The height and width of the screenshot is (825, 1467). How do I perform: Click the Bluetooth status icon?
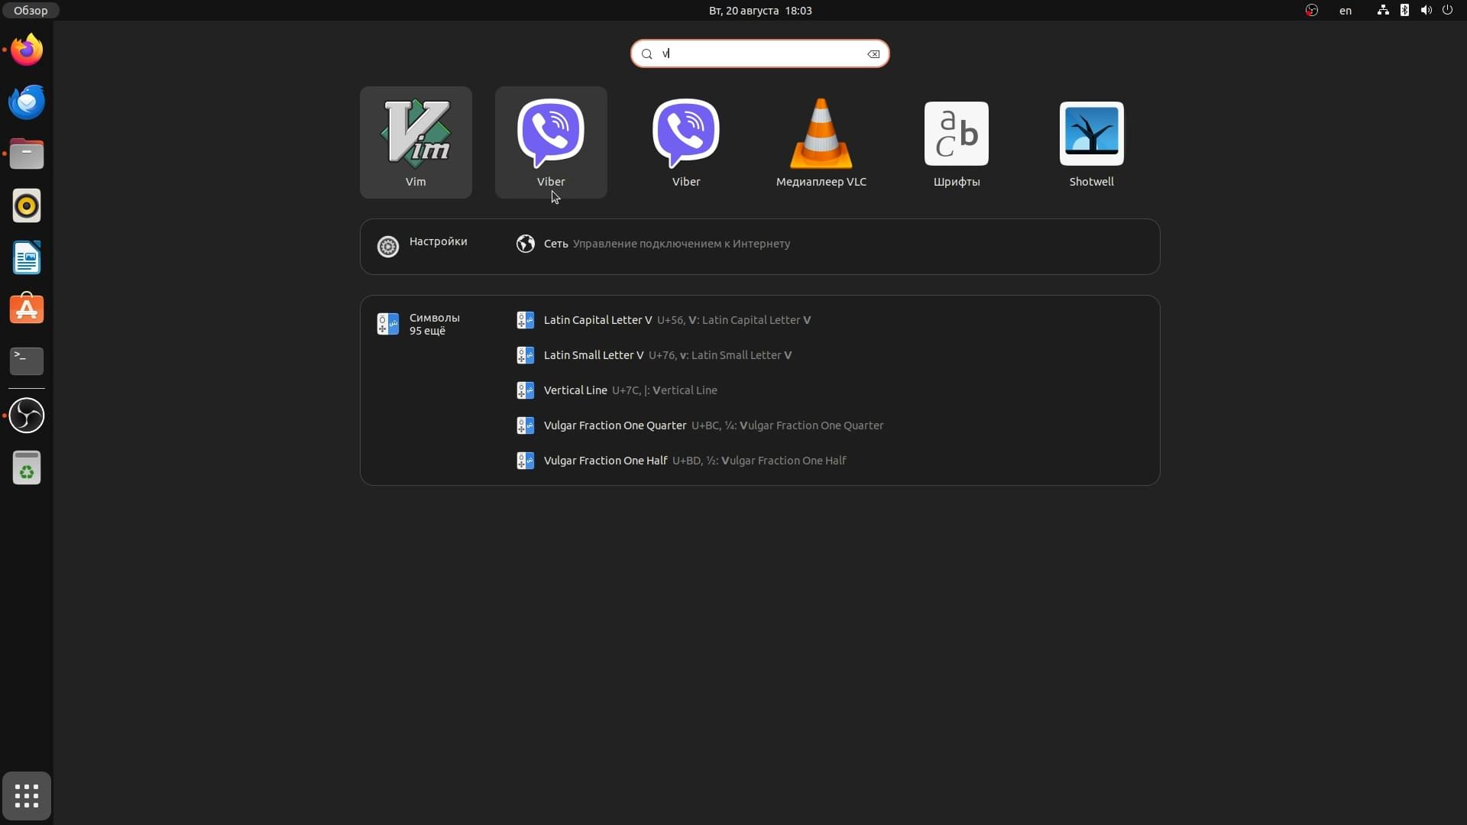1404,11
